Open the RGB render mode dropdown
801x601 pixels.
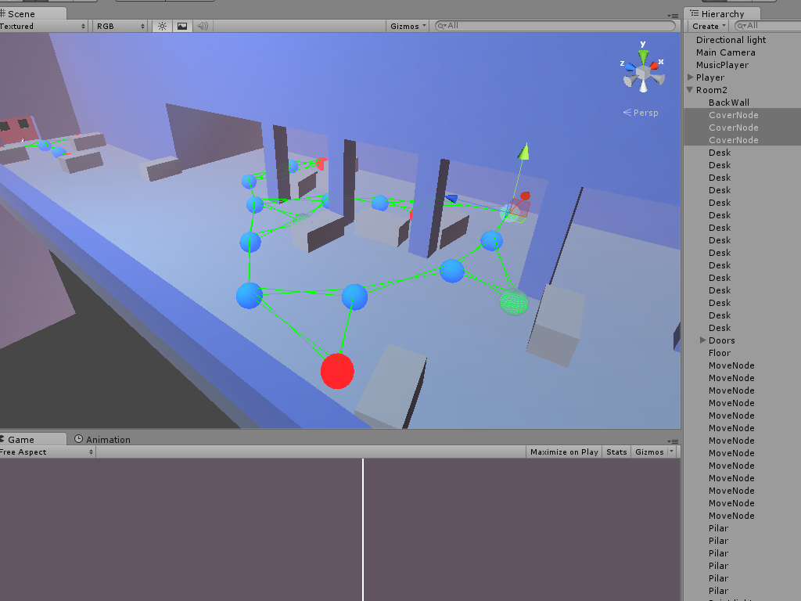pyautogui.click(x=120, y=26)
